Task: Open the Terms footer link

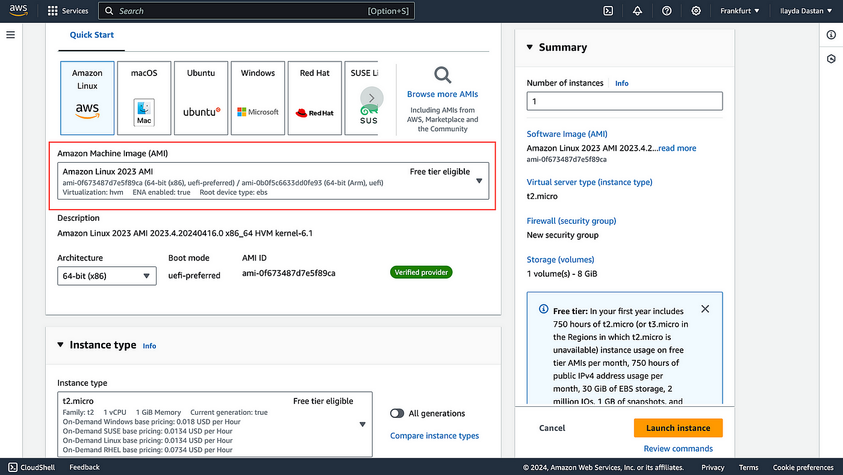Action: (748, 467)
